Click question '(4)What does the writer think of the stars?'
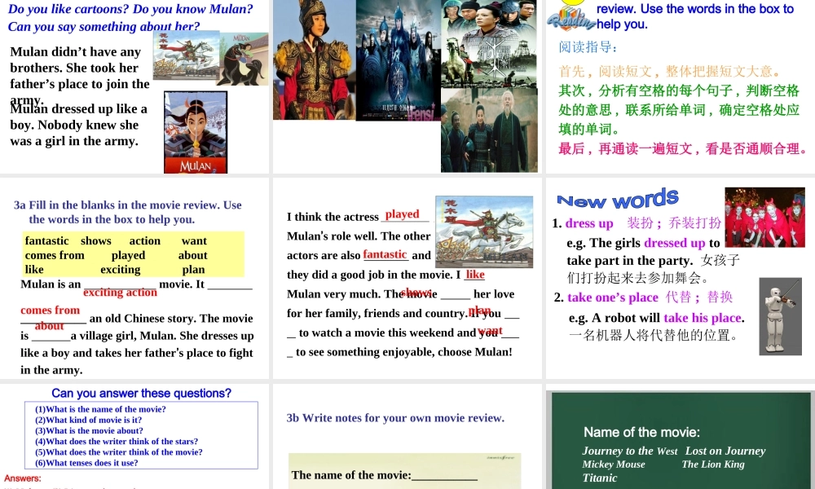Image resolution: width=815 pixels, height=489 pixels. tap(117, 442)
